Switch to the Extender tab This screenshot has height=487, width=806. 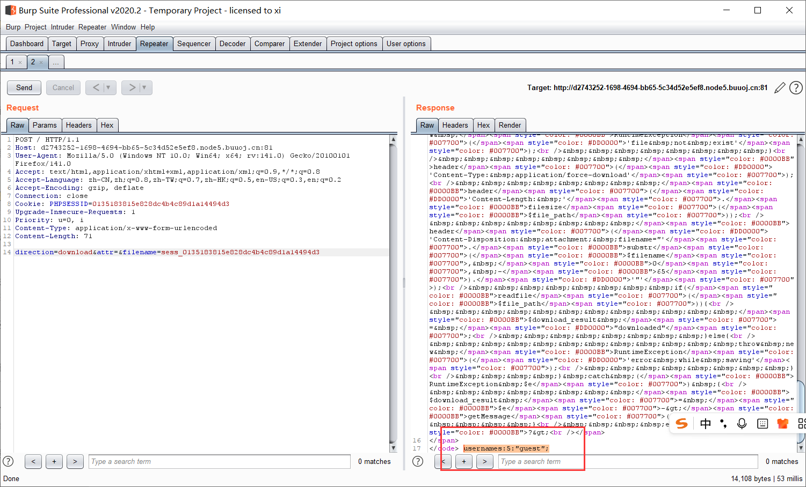(x=308, y=44)
